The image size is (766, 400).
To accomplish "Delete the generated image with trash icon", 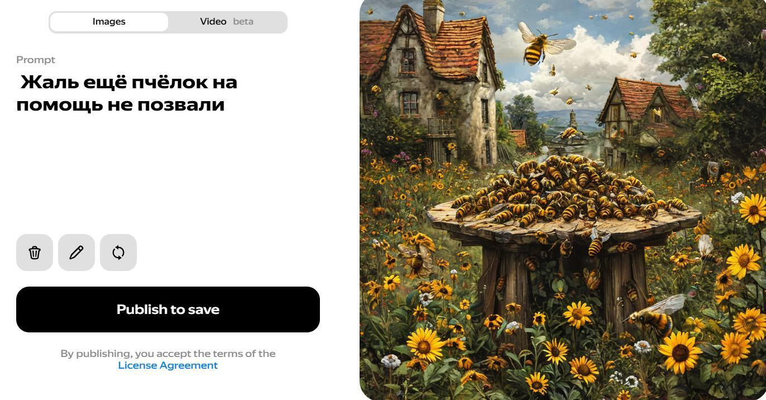I will pos(35,253).
